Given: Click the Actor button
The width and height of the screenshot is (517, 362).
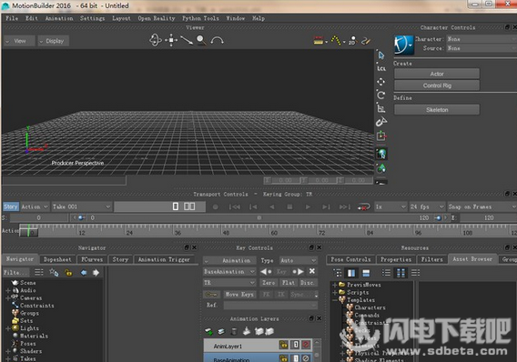Looking at the screenshot, I should [437, 74].
